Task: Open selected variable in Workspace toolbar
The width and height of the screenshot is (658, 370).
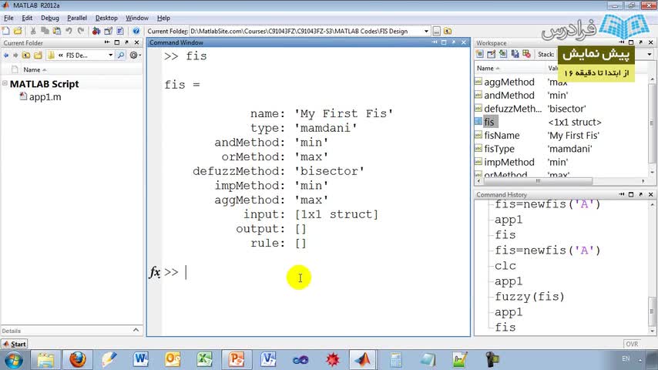Action: pos(491,54)
